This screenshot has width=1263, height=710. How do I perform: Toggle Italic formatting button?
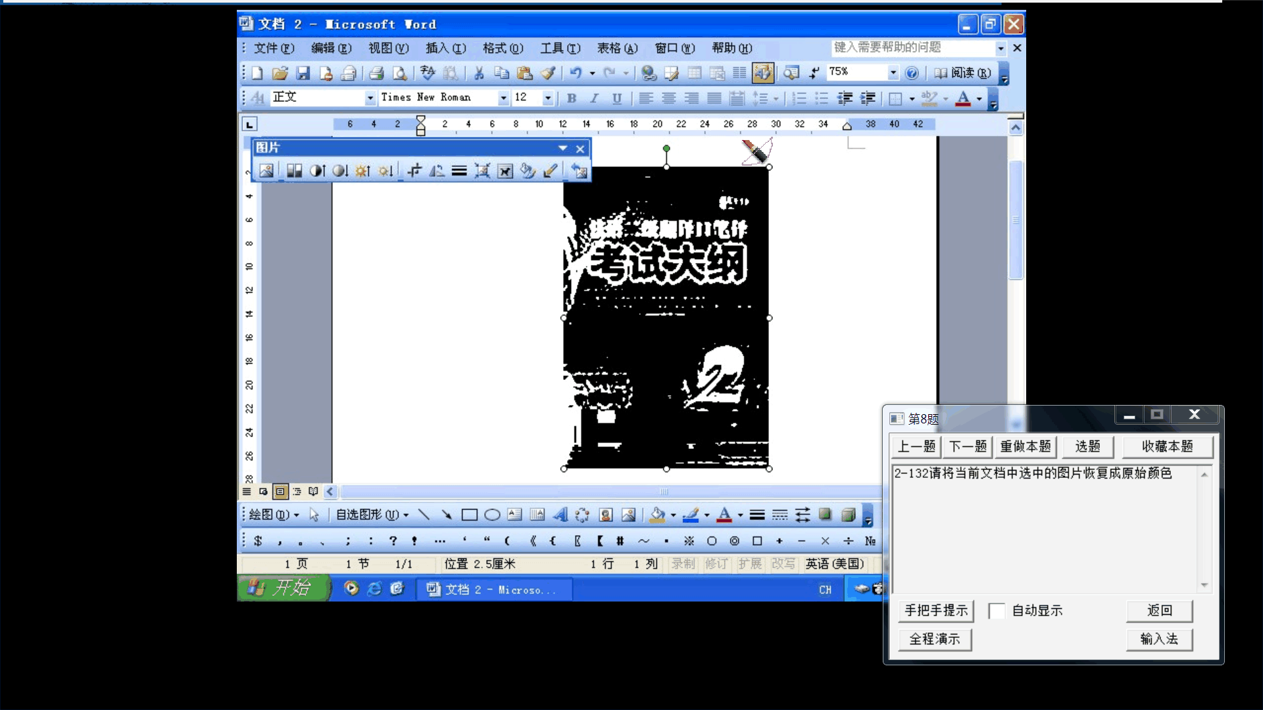[x=594, y=98]
